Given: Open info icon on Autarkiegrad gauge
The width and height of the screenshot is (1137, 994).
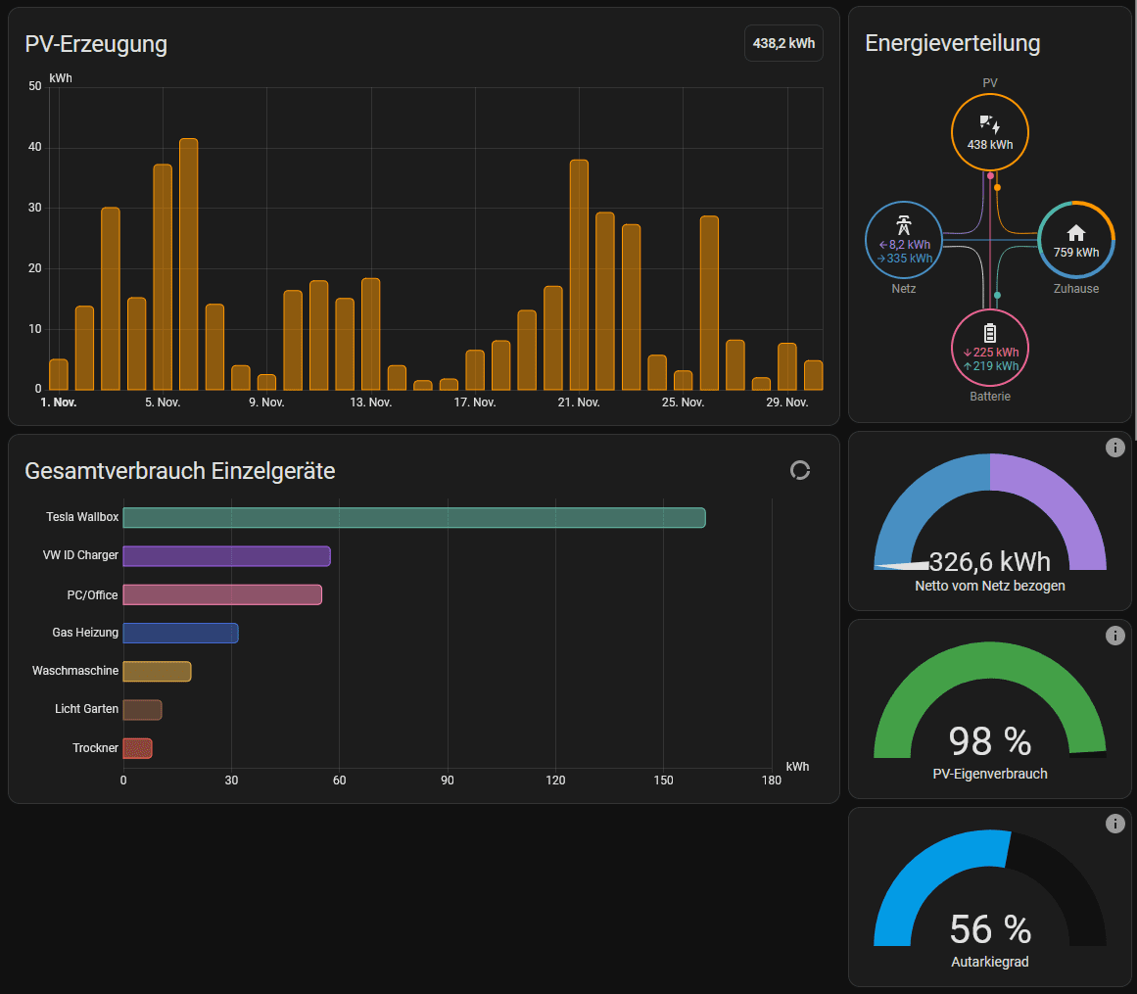Looking at the screenshot, I should (1115, 824).
